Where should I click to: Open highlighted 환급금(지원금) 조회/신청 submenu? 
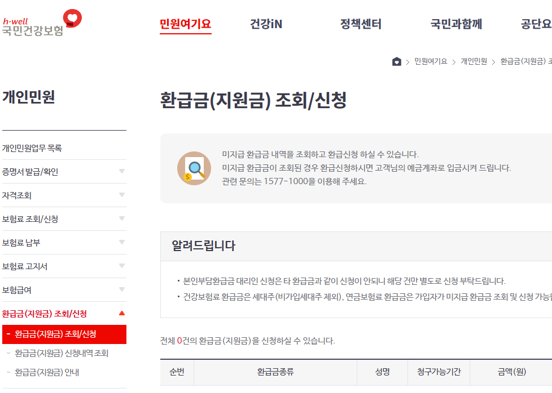click(64, 334)
